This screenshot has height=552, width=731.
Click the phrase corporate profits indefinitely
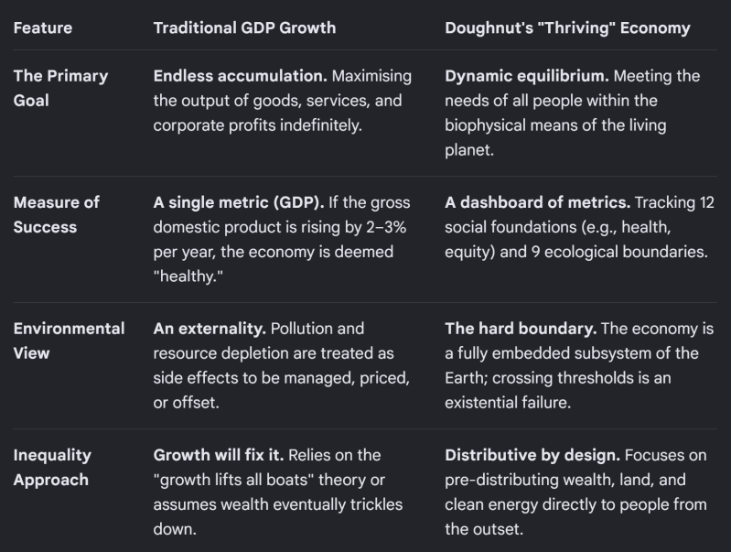(x=258, y=125)
